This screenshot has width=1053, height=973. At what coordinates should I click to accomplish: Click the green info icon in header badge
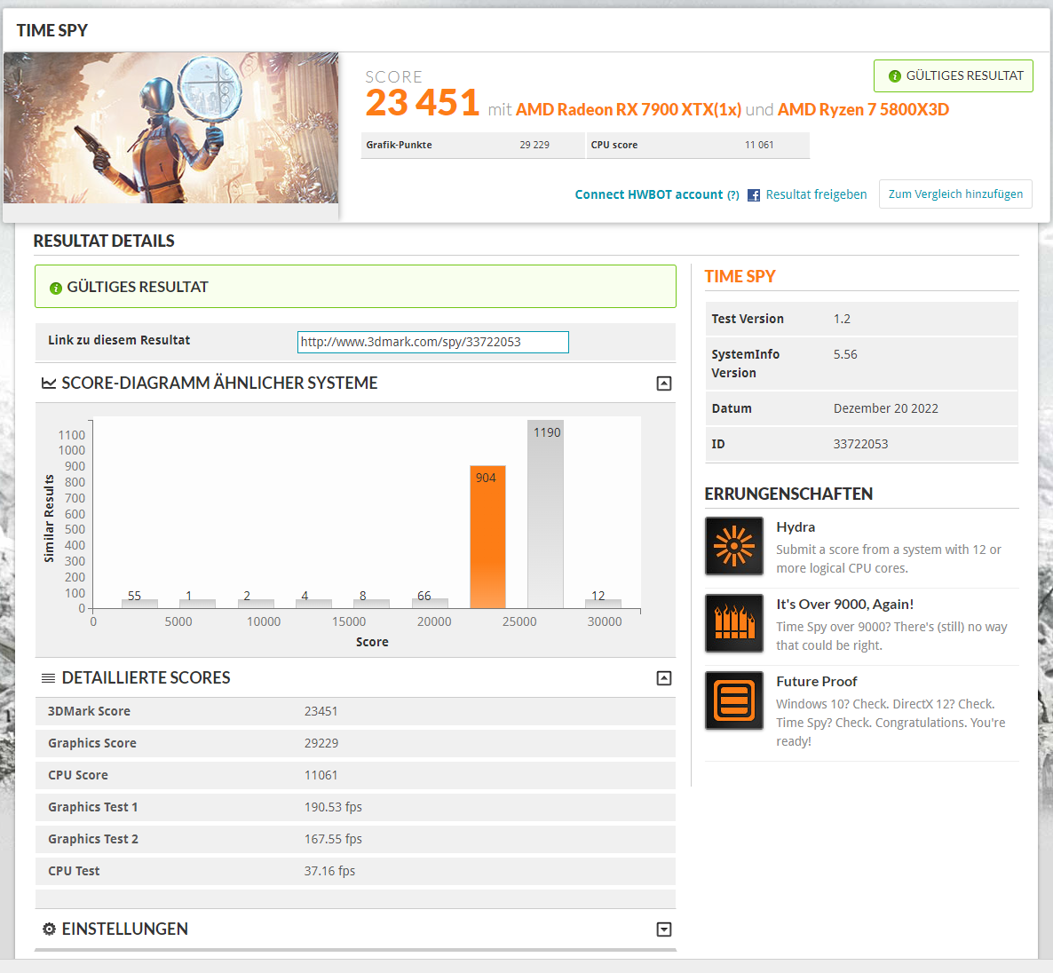click(894, 76)
